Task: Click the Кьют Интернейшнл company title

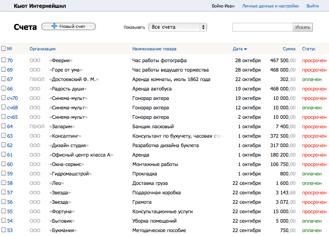Action: point(40,6)
